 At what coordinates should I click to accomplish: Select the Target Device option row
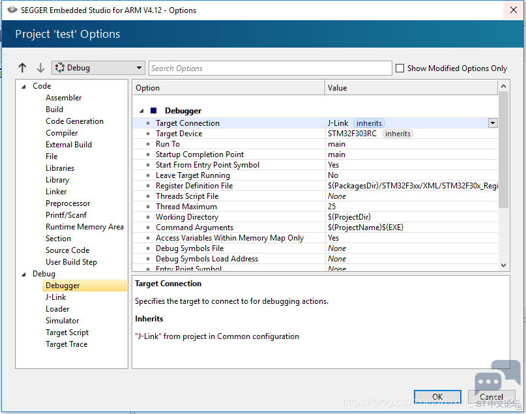pyautogui.click(x=315, y=134)
